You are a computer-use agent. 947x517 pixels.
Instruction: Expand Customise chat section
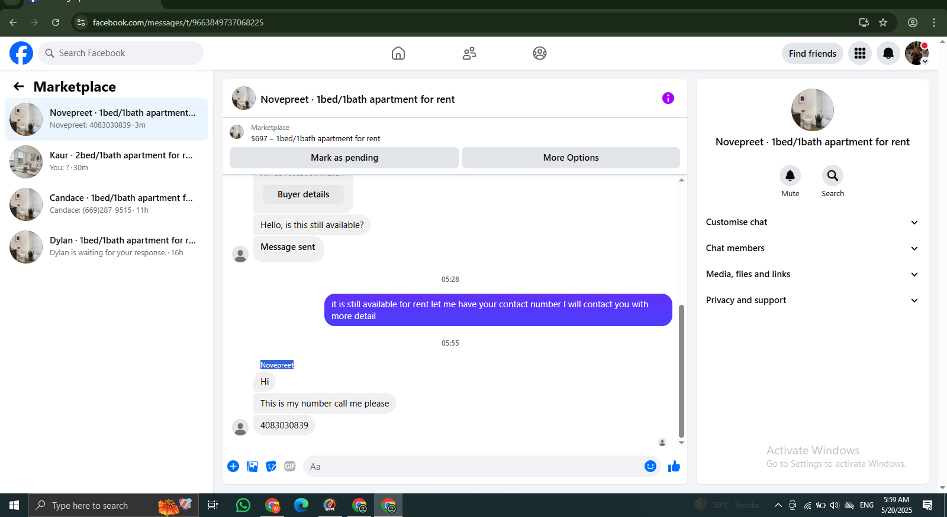click(812, 222)
